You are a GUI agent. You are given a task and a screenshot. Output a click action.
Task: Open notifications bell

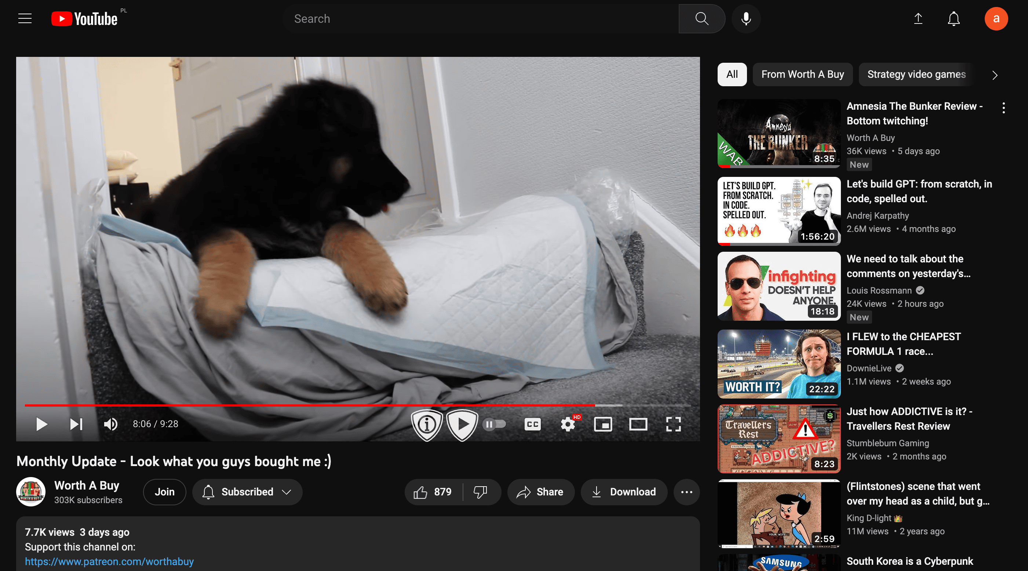tap(954, 19)
